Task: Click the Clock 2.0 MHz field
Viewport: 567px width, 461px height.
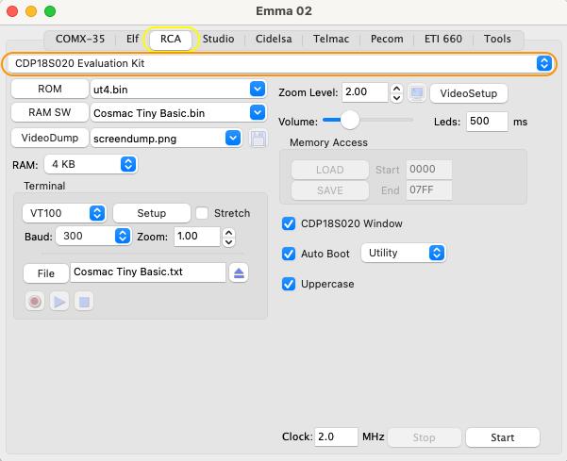Action: click(336, 437)
